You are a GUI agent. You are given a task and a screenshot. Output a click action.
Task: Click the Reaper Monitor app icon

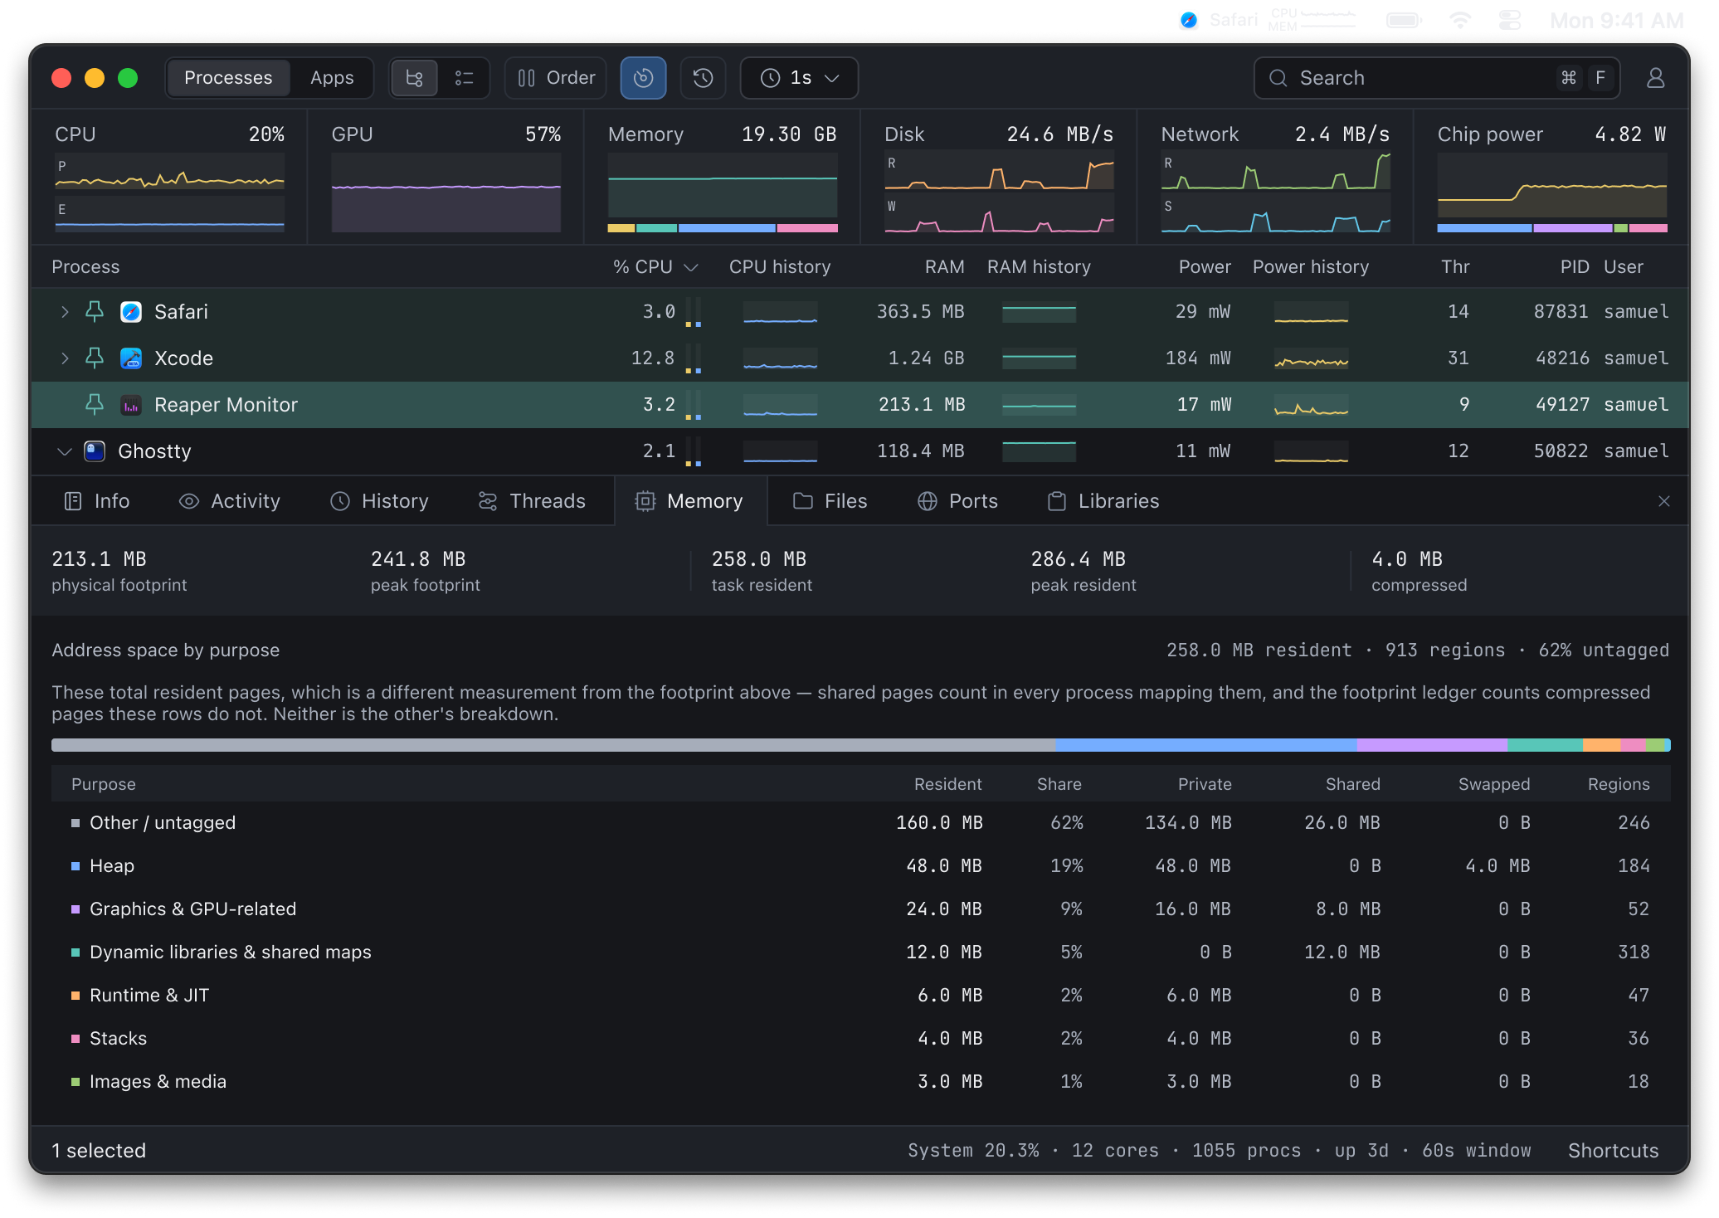point(131,405)
